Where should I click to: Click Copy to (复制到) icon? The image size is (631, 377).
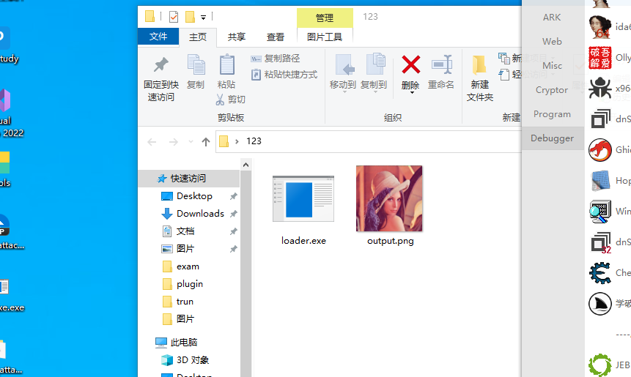(x=375, y=64)
